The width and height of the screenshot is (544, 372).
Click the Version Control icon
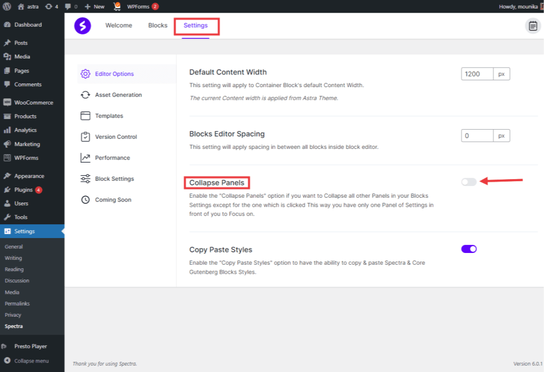point(86,137)
